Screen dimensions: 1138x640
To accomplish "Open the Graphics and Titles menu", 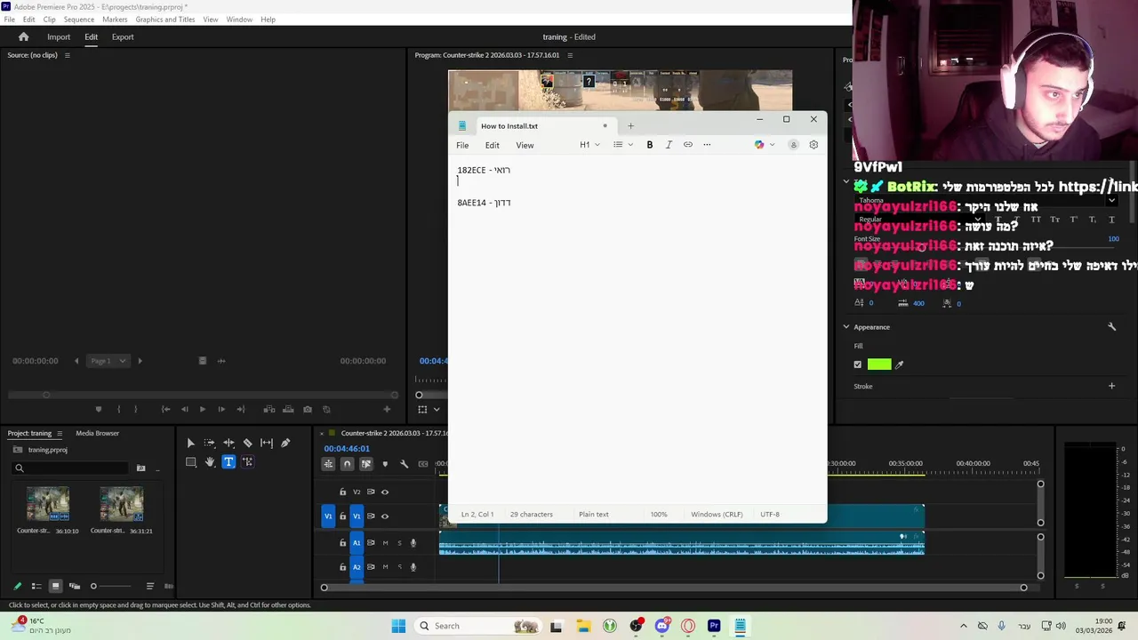I will pos(164,20).
